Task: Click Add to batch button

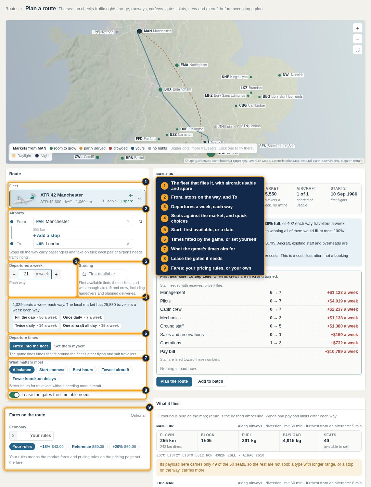Action: (210, 381)
